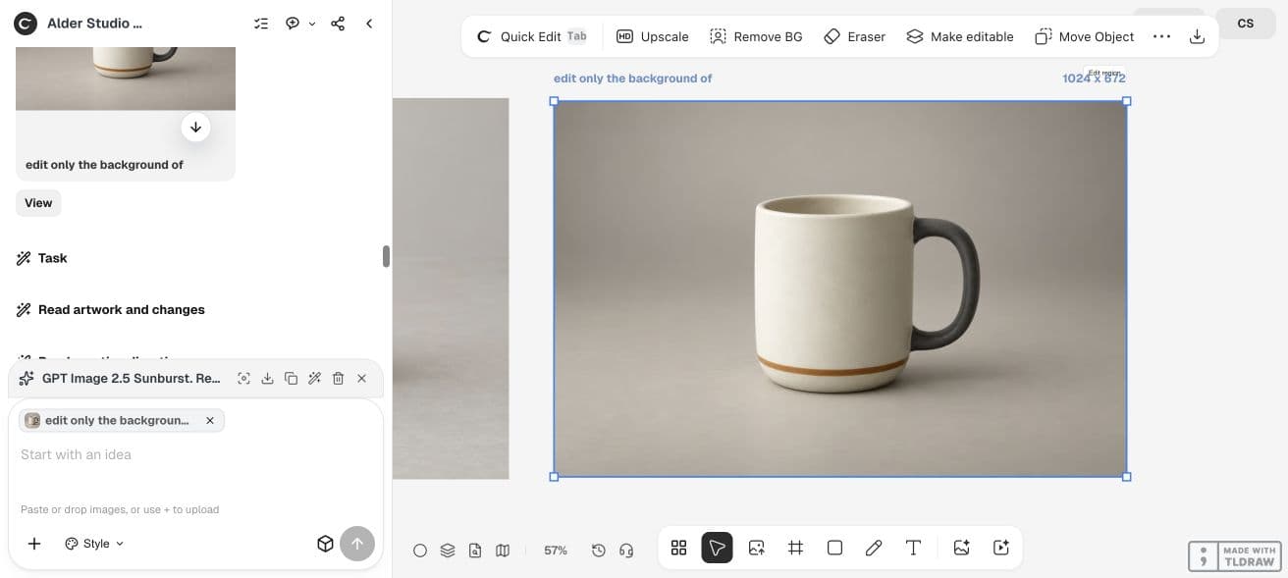Open the page search icon

point(475,551)
